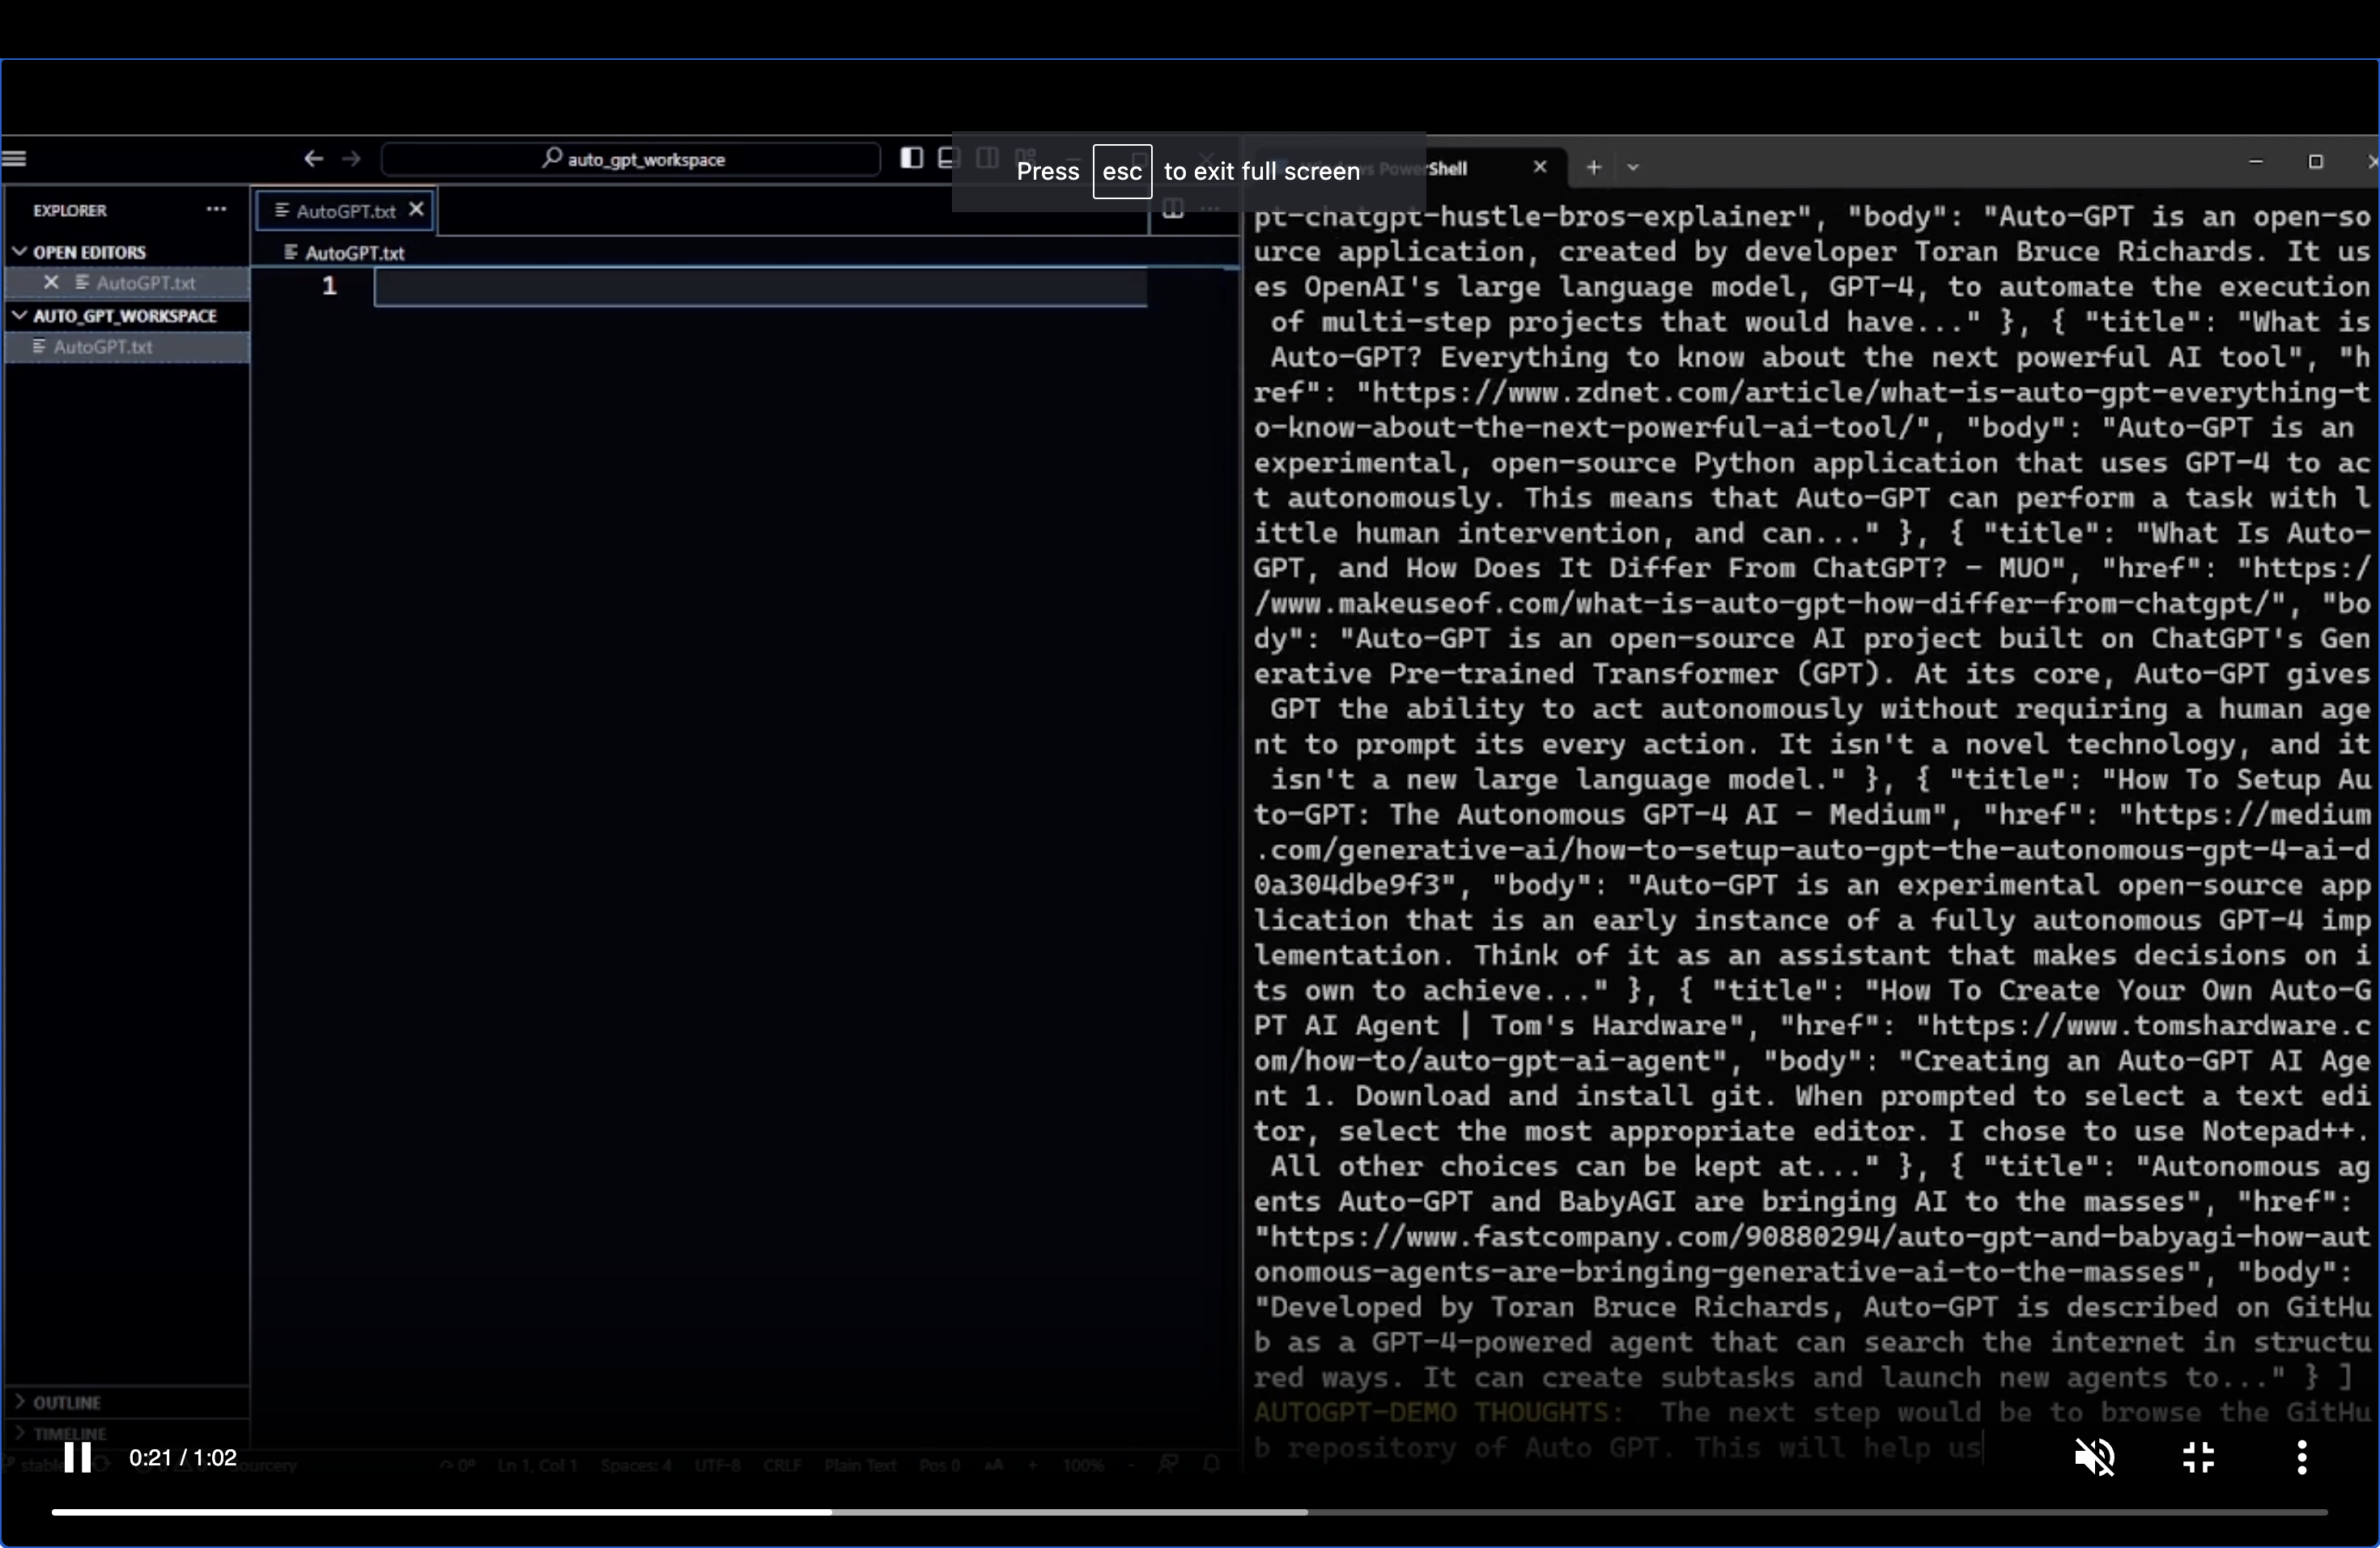Expand the OUTLINE section

(19, 1401)
